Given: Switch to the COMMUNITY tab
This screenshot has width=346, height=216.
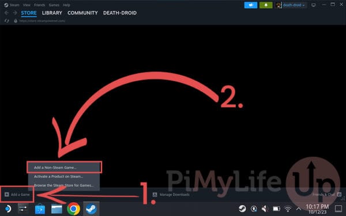Looking at the screenshot, I should click(x=82, y=13).
